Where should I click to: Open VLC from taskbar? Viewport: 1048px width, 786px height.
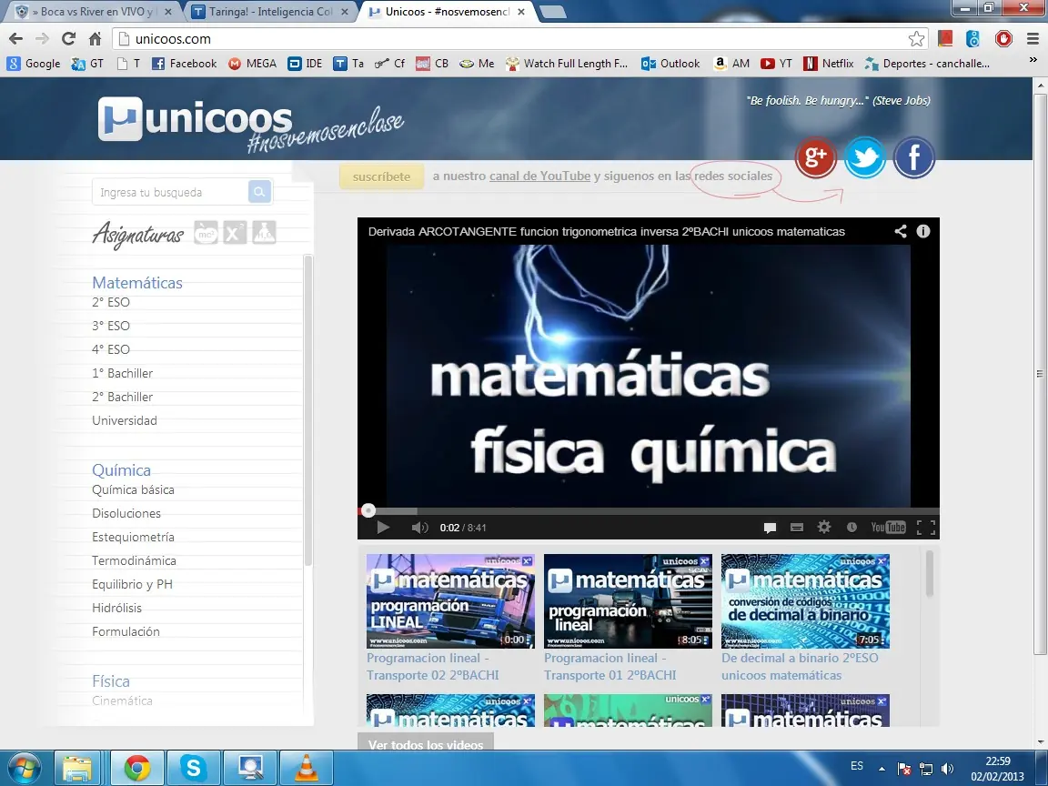point(306,768)
